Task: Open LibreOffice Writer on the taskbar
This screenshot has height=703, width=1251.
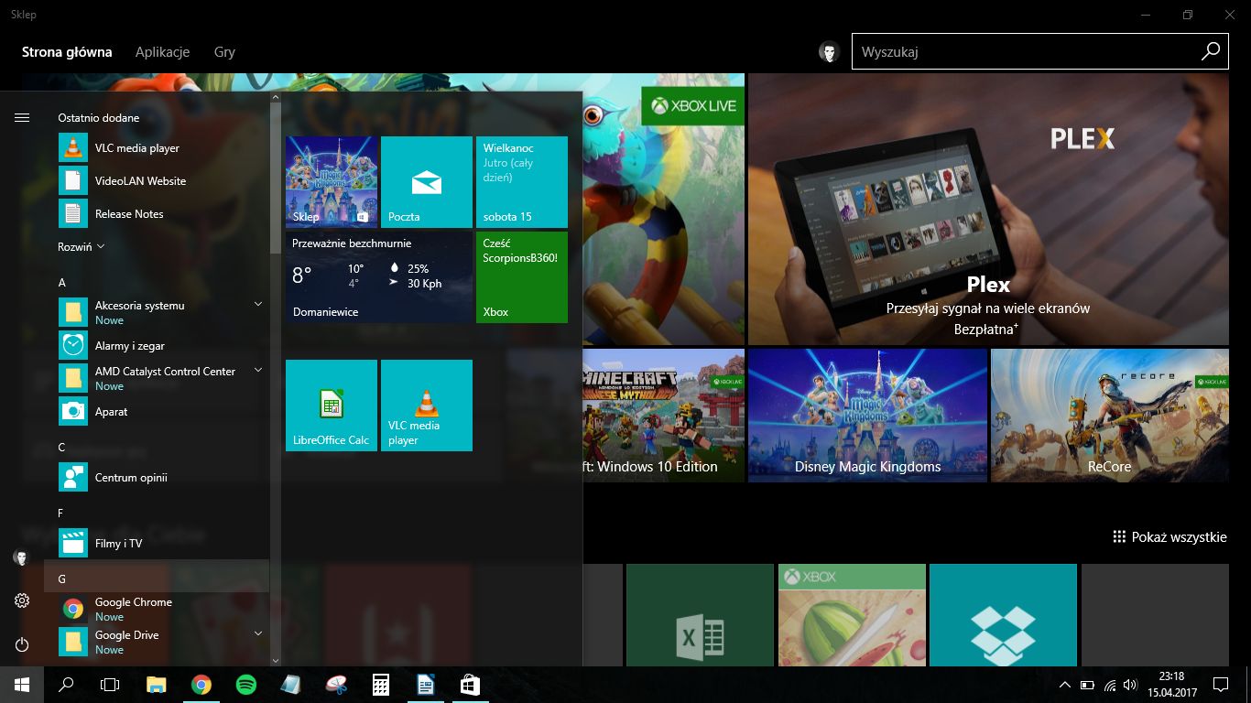Action: click(x=426, y=685)
